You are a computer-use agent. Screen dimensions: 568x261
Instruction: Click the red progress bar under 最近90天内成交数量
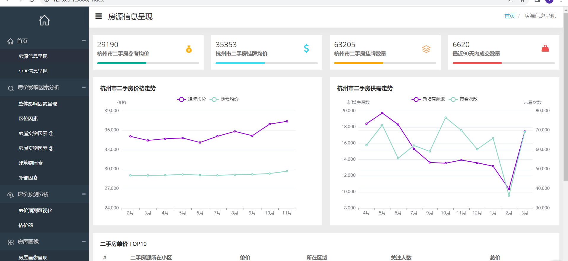tap(477, 63)
